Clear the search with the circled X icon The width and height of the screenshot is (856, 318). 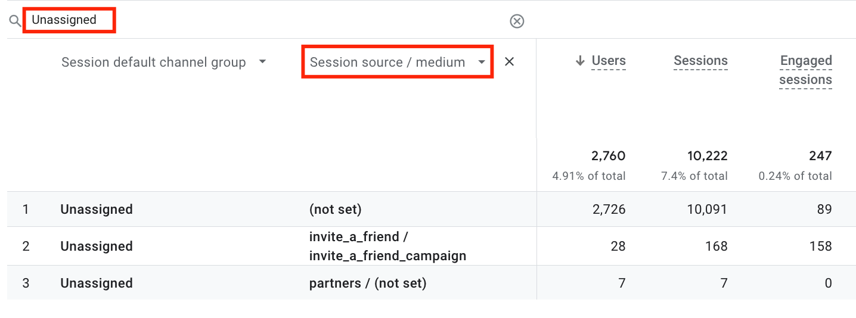click(x=517, y=21)
